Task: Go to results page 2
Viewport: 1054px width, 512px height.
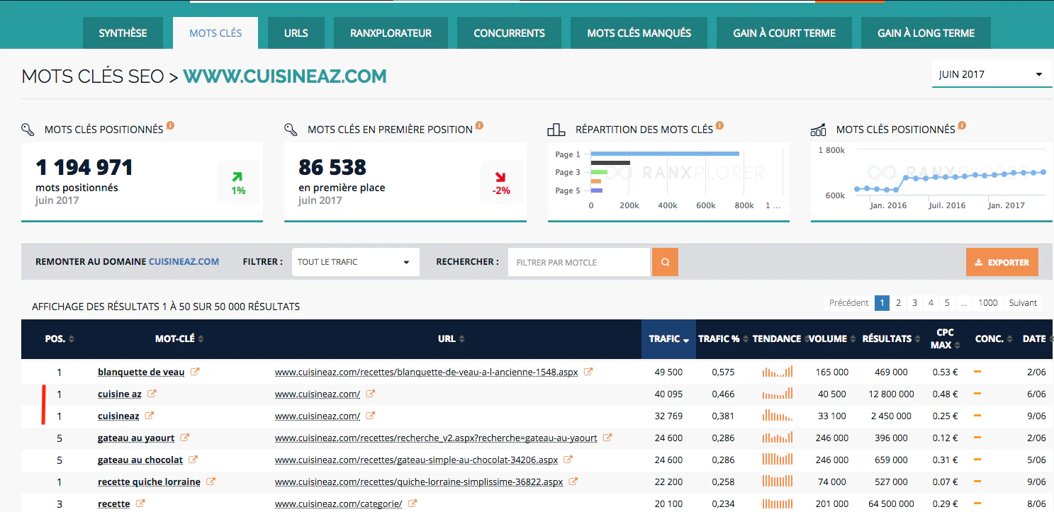Action: pyautogui.click(x=898, y=303)
